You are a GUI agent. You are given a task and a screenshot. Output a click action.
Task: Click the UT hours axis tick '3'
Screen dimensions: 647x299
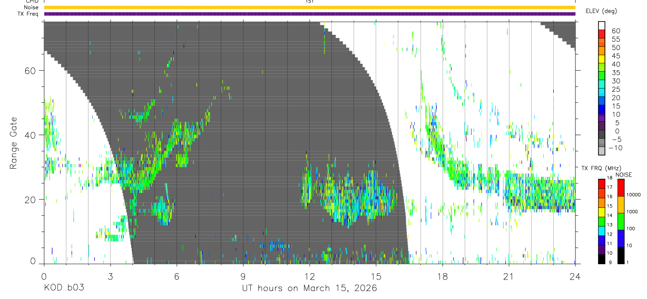pyautogui.click(x=110, y=276)
